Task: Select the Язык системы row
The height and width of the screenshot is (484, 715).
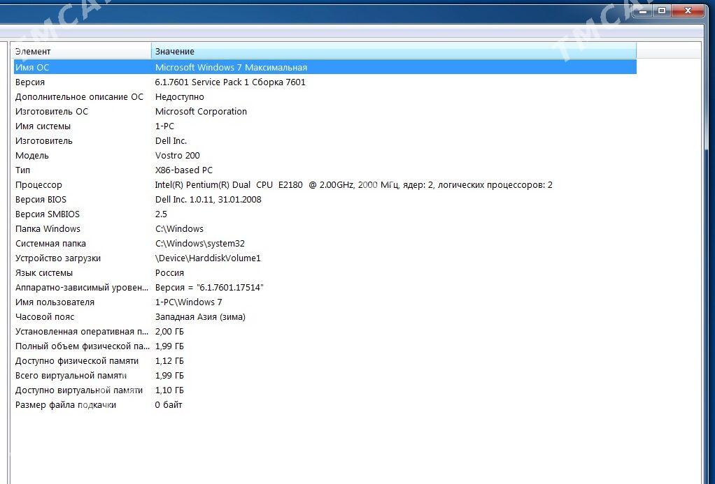Action: tap(325, 273)
